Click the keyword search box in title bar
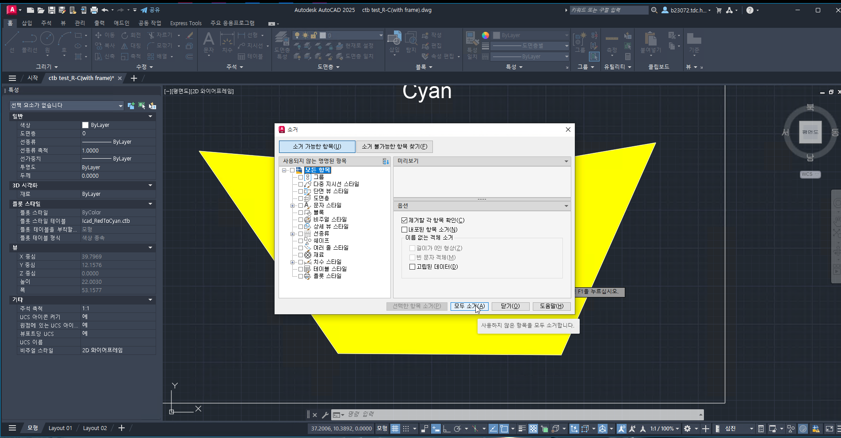The height and width of the screenshot is (438, 841). [x=609, y=10]
